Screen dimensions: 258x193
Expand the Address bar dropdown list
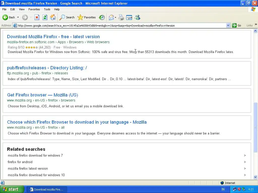(x=228, y=25)
